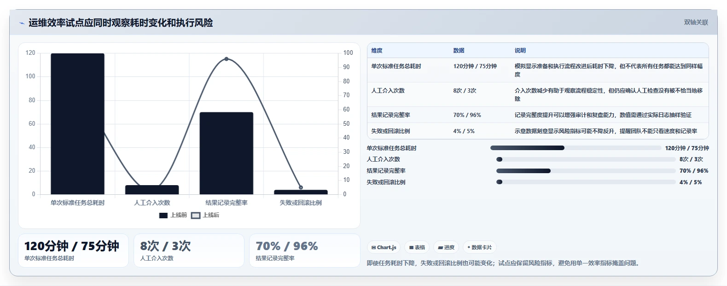Click the title 运维效率试点应同时观察耗时变化和执行风险
Screen dimensions: 727x286
pos(121,23)
